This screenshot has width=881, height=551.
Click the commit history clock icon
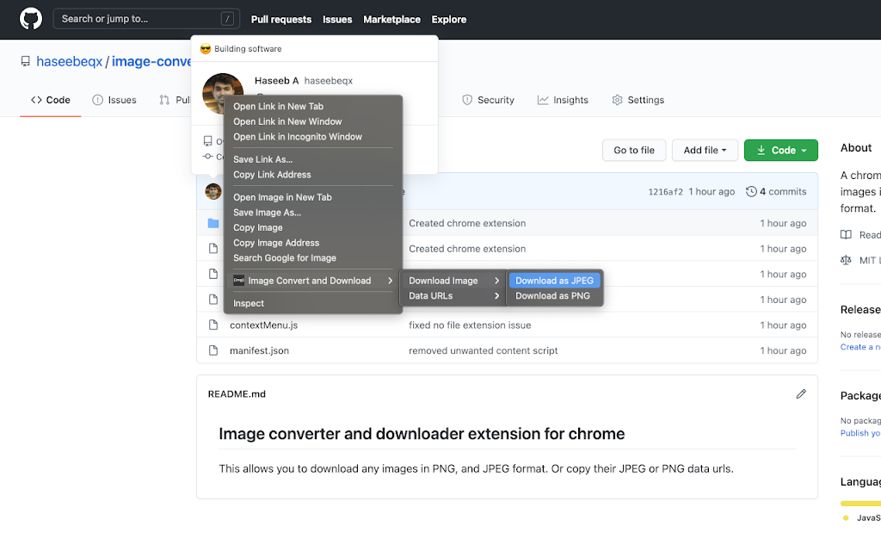(752, 191)
